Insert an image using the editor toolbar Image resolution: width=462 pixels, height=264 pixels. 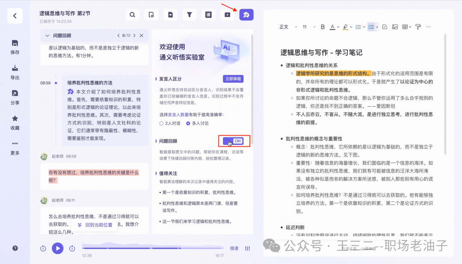[x=395, y=27]
